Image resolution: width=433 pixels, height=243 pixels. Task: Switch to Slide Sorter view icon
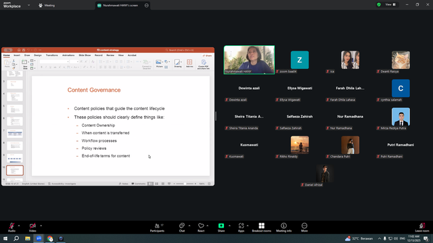(x=156, y=184)
